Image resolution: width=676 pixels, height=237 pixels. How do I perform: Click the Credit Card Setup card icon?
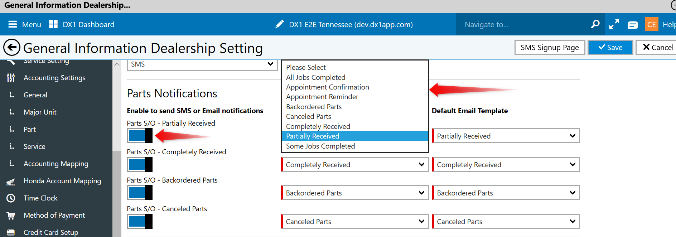(11, 232)
